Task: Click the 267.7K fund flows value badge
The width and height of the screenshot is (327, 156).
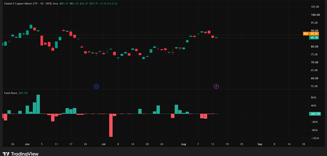Action: coord(315,114)
